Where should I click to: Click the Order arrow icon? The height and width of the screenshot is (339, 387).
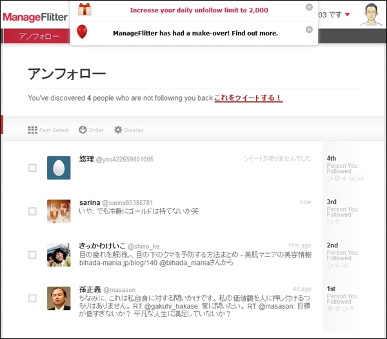click(x=83, y=130)
